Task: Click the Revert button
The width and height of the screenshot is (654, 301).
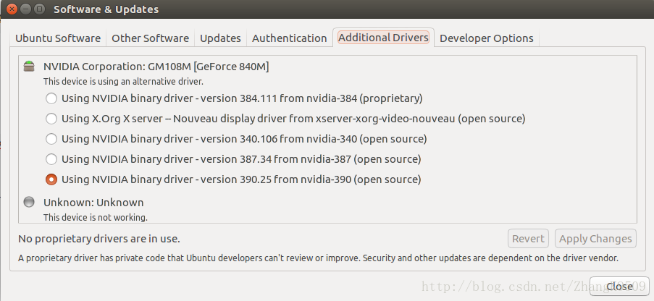Action: pyautogui.click(x=528, y=239)
